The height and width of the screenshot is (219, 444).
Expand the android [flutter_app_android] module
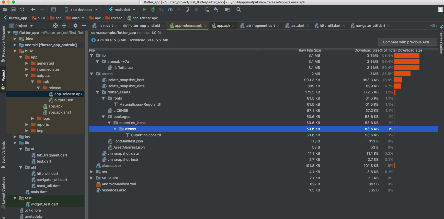tap(15, 45)
